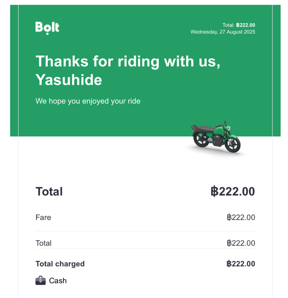Select the Cash payment method label
Image resolution: width=288 pixels, height=298 pixels.
pos(58,281)
